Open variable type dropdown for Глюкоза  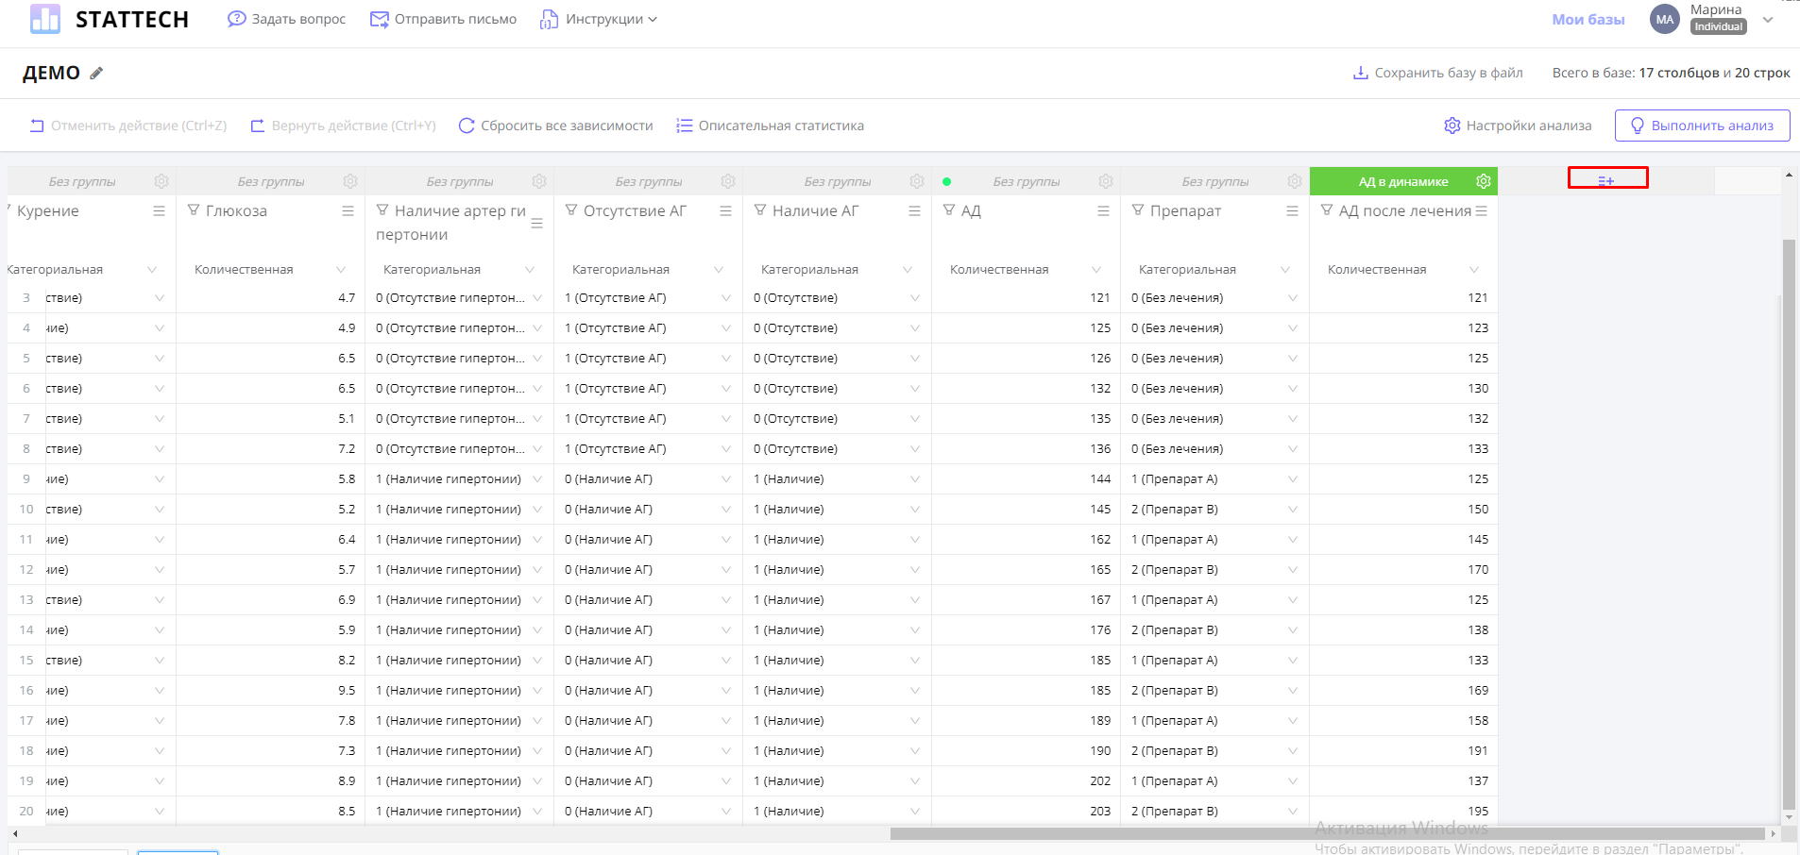341,270
